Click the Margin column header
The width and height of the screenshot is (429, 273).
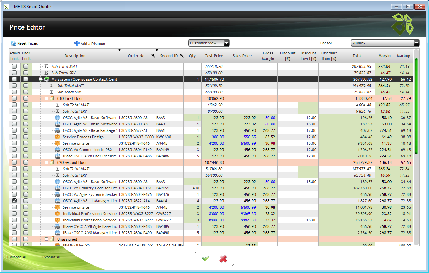384,56
